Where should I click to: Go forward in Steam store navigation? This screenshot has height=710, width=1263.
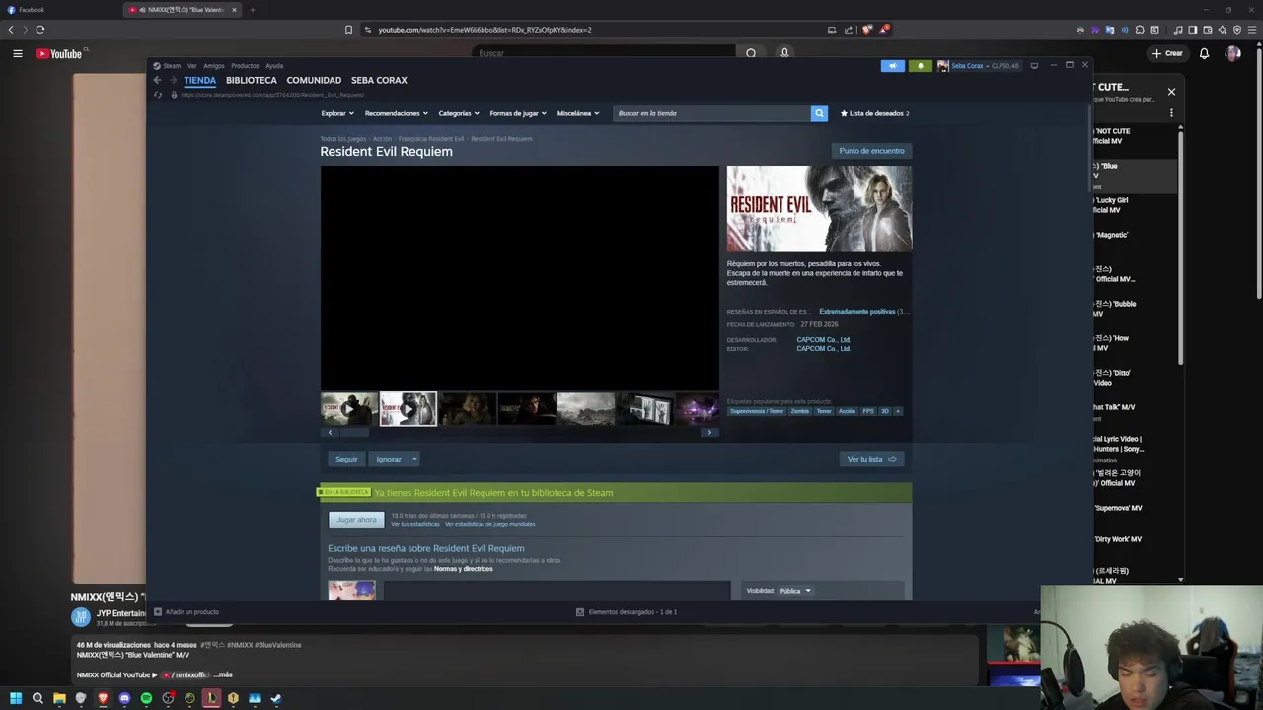173,80
